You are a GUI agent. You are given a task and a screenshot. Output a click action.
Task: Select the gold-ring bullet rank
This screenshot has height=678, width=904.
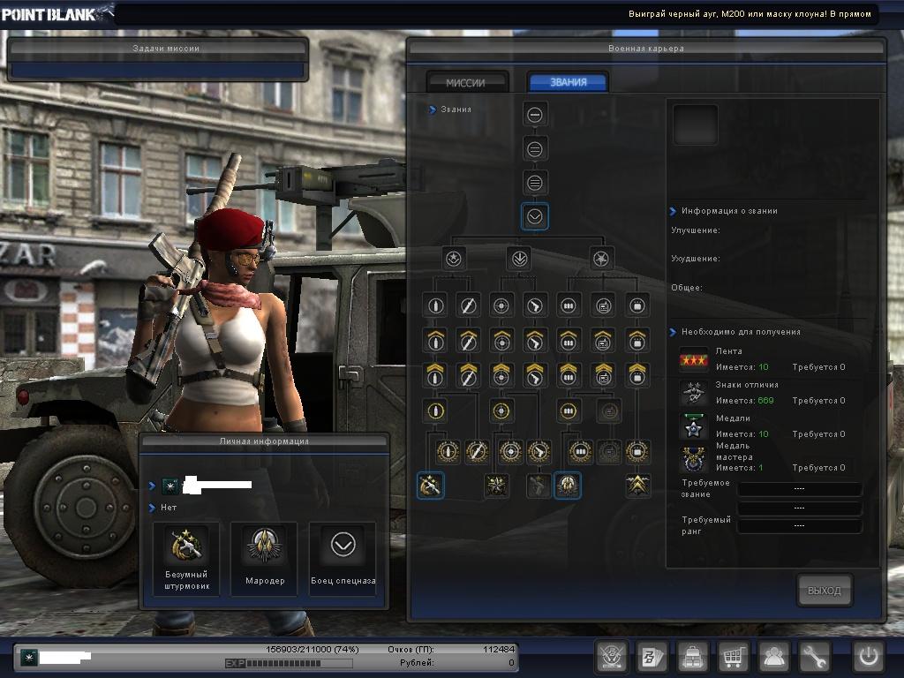[435, 411]
